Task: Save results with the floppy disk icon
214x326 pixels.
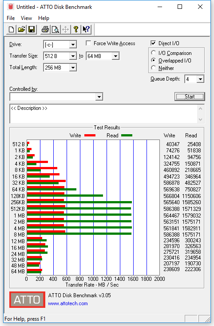Action: [x=32, y=30]
